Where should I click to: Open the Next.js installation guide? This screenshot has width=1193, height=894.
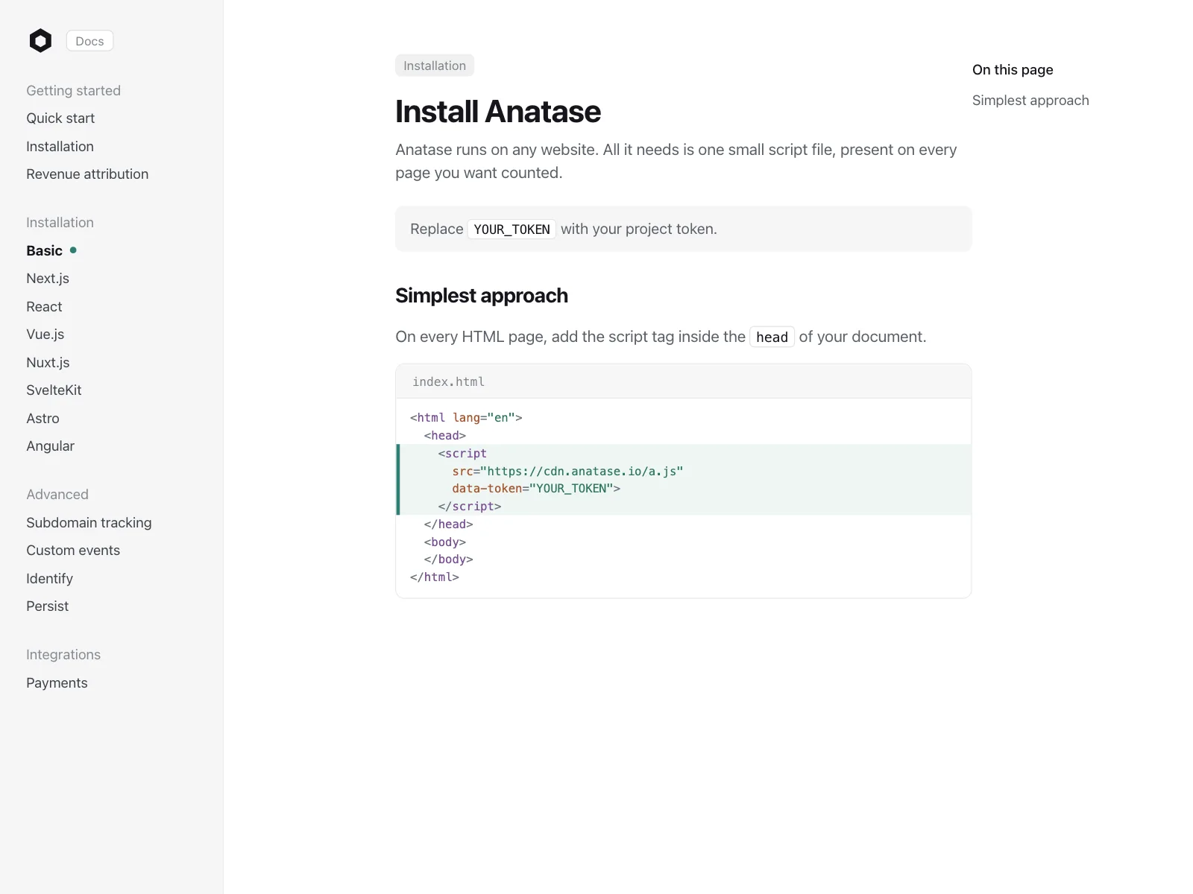[x=48, y=279]
